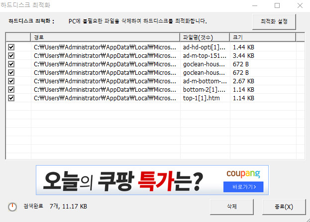Image resolution: width=310 pixels, height=222 pixels.
Task: Click the 2.67 KB size cell
Action: [243, 81]
